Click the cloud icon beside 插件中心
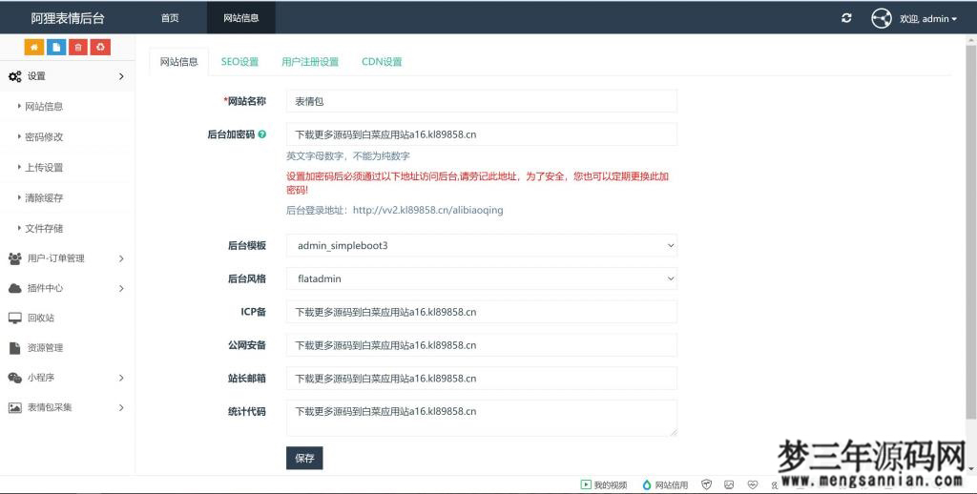Viewport: 977px width, 494px height. pyautogui.click(x=15, y=288)
